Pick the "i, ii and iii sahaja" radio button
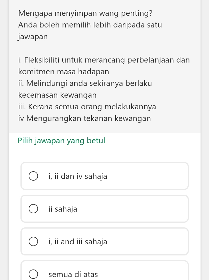The image size is (209, 280). [33, 242]
